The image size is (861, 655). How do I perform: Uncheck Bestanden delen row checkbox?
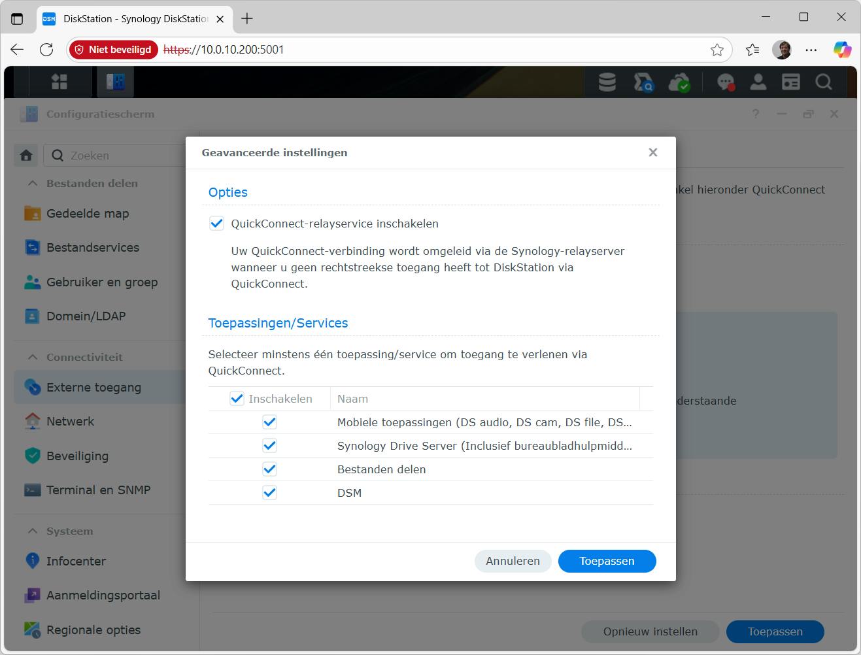269,469
